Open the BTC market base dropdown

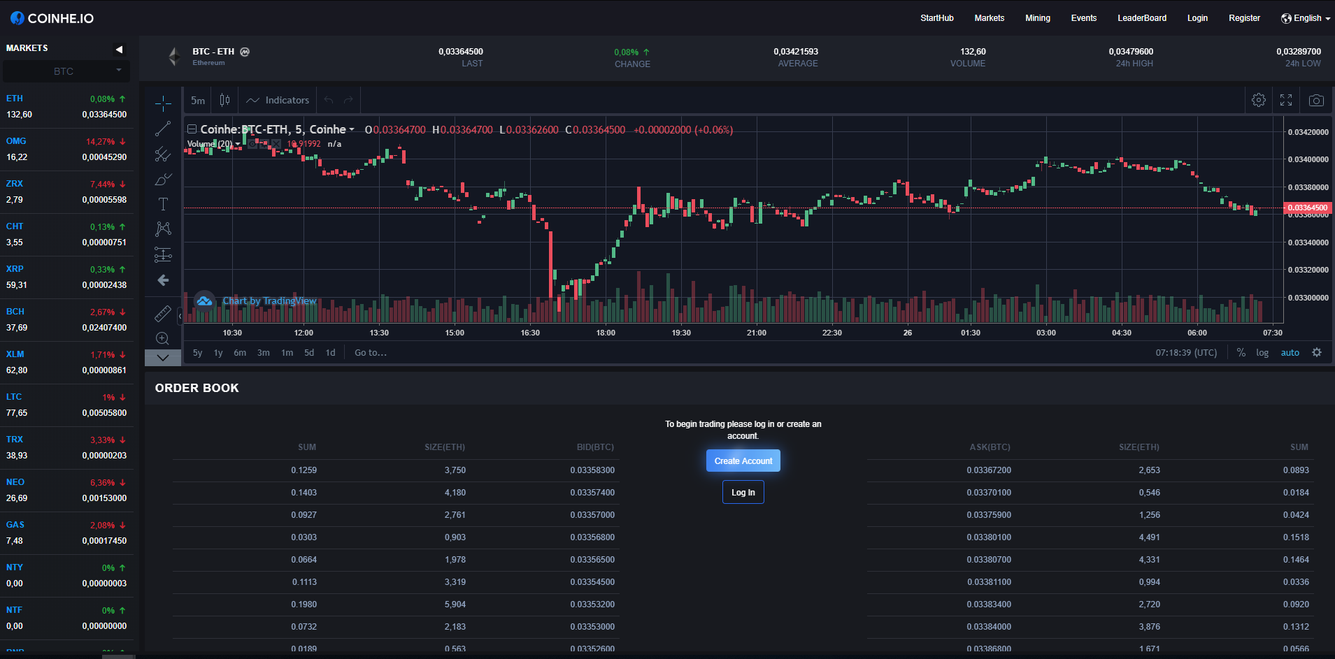click(66, 71)
